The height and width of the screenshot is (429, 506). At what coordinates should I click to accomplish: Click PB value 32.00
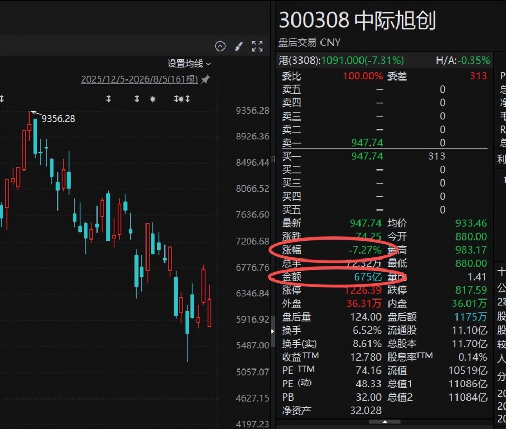tap(368, 397)
